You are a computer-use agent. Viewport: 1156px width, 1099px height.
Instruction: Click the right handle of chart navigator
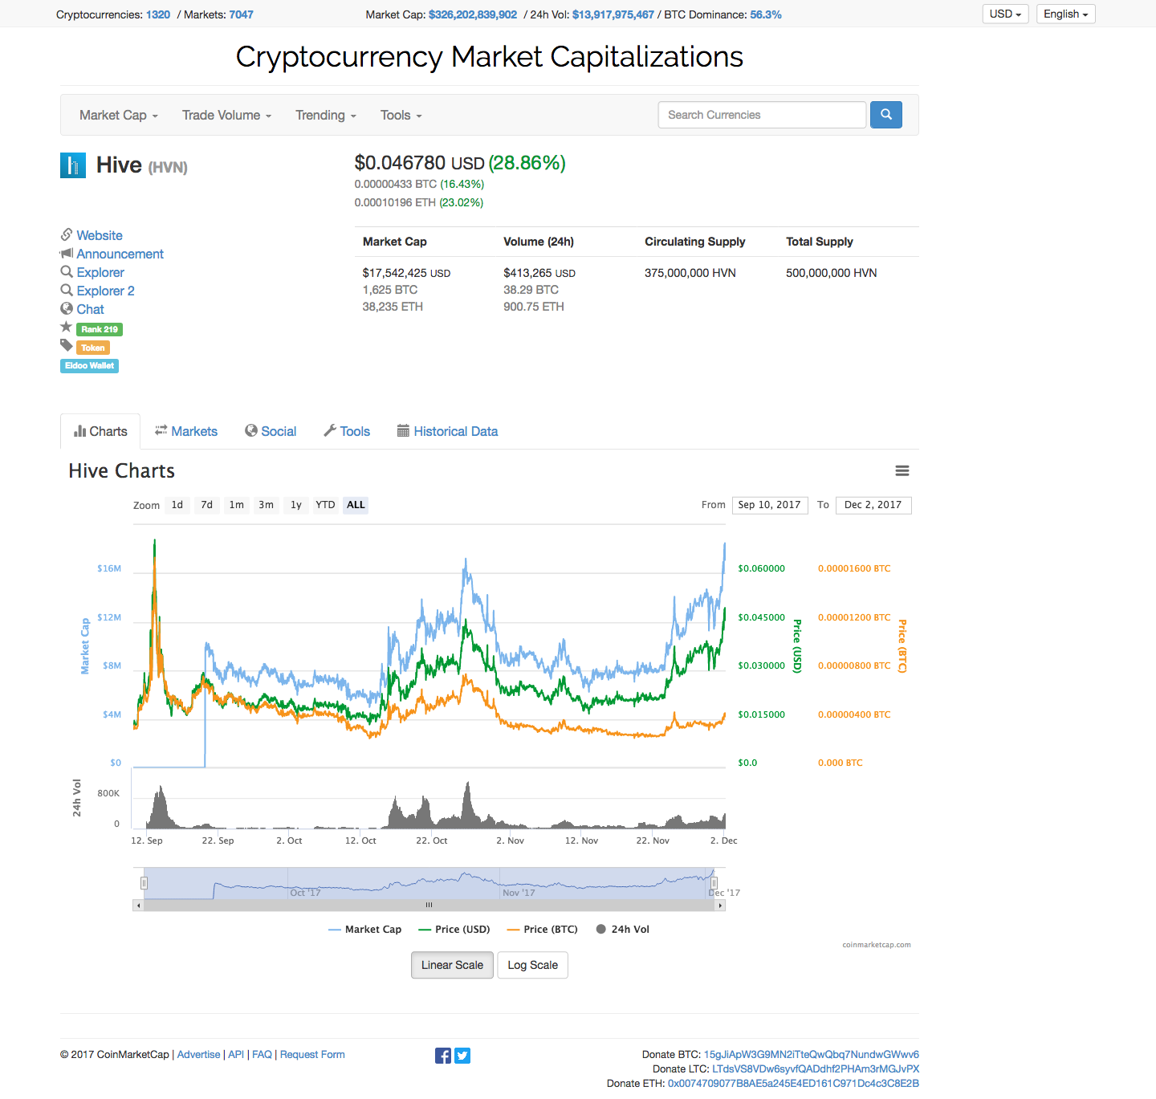pyautogui.click(x=714, y=883)
